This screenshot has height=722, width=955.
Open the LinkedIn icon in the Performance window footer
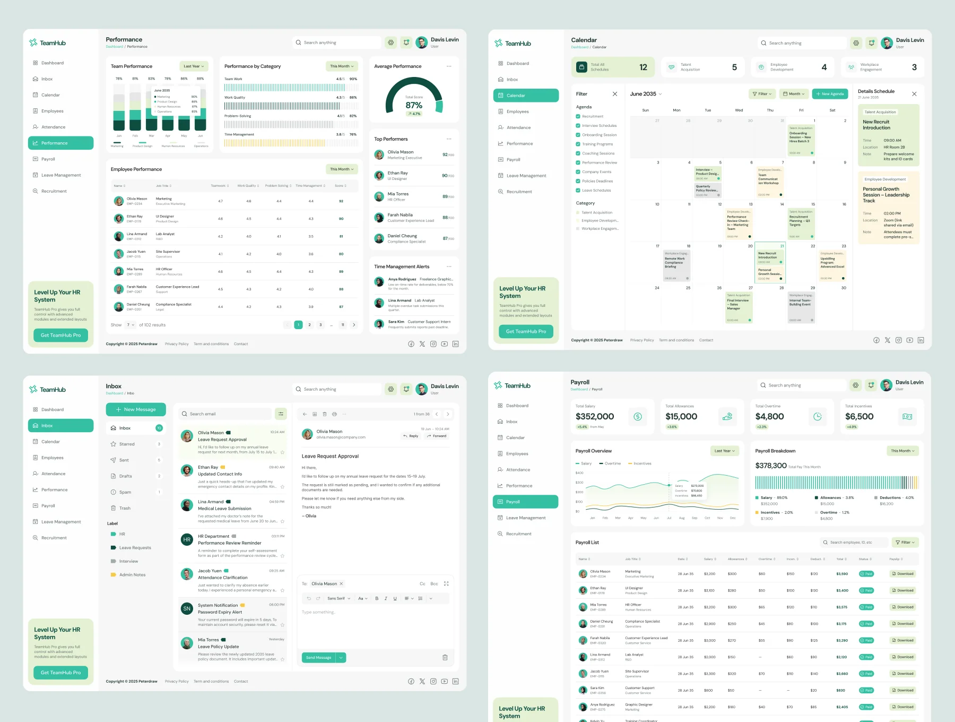(x=455, y=344)
